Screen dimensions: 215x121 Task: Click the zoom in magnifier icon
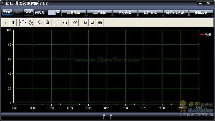pos(48,23)
